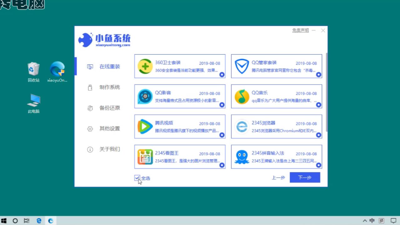Click the 在线重装 monitor icon in sidebar
The image size is (400, 225).
tap(90, 67)
